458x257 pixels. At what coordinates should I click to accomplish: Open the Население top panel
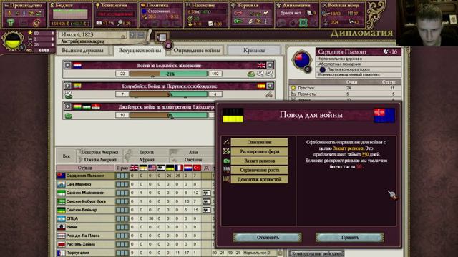pyautogui.click(x=206, y=14)
